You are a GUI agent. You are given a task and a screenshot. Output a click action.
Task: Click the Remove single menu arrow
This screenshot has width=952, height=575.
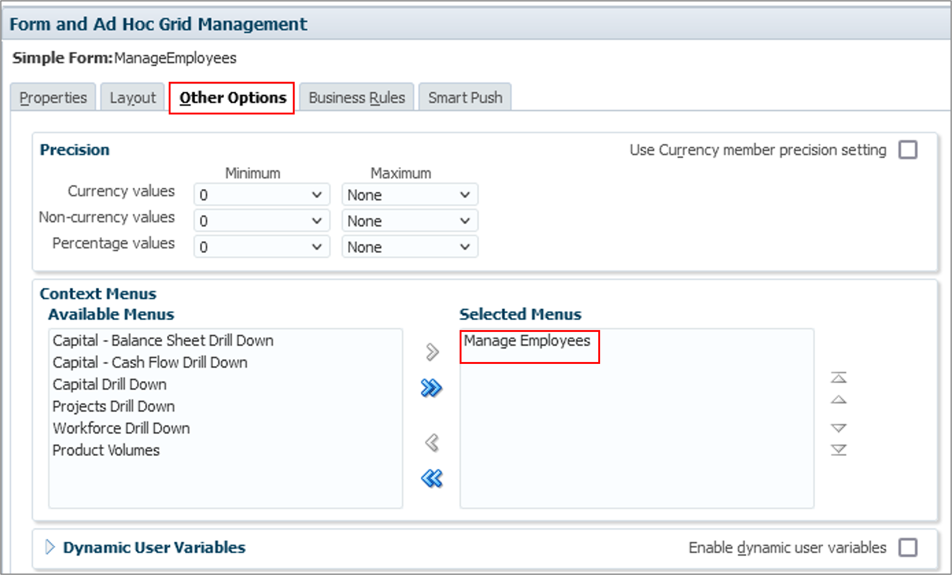tap(432, 443)
